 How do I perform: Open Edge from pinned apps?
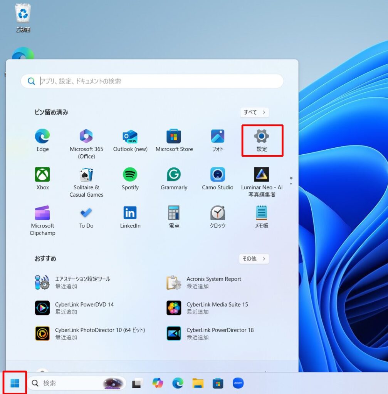(x=42, y=140)
